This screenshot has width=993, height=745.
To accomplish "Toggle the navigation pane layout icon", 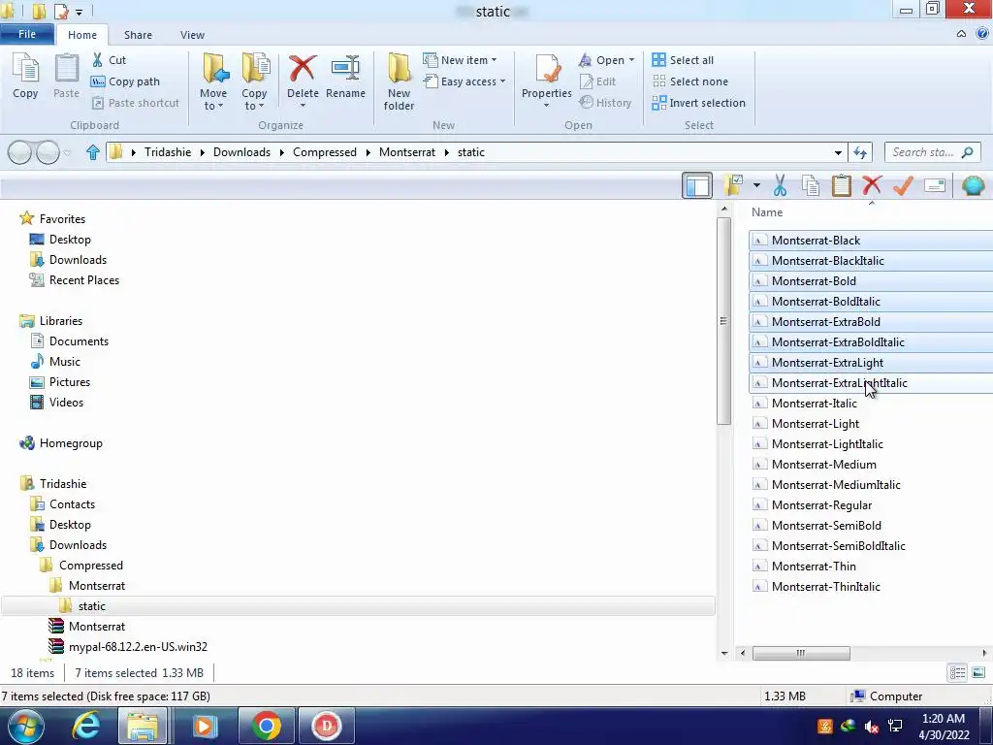I will (697, 185).
